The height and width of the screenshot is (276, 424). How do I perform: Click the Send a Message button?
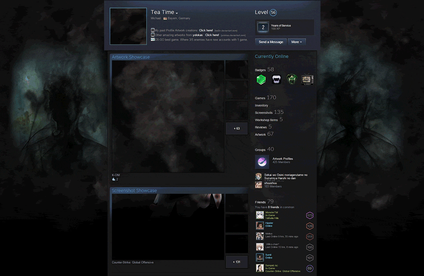(271, 42)
